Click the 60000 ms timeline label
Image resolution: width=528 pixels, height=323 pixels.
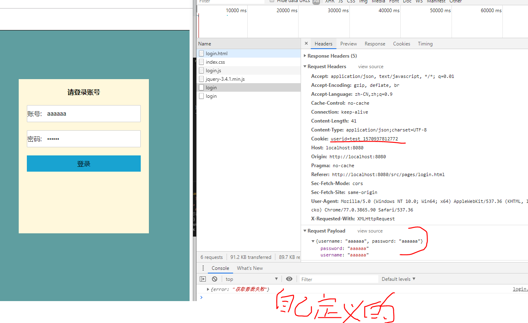pos(491,11)
